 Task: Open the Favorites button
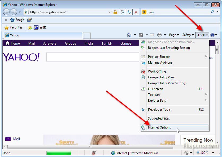click(14, 27)
